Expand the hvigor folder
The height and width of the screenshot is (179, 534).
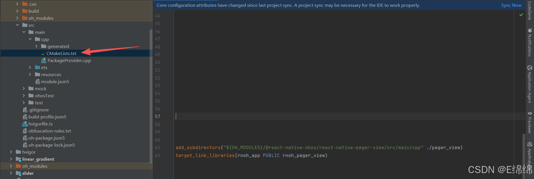tap(11, 152)
